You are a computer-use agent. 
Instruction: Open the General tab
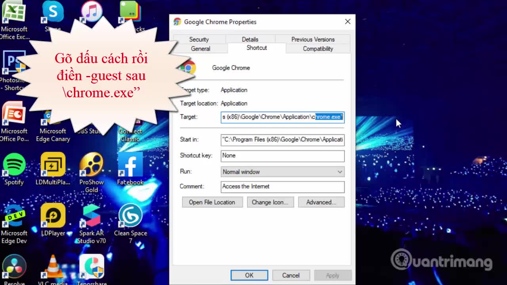pyautogui.click(x=200, y=49)
